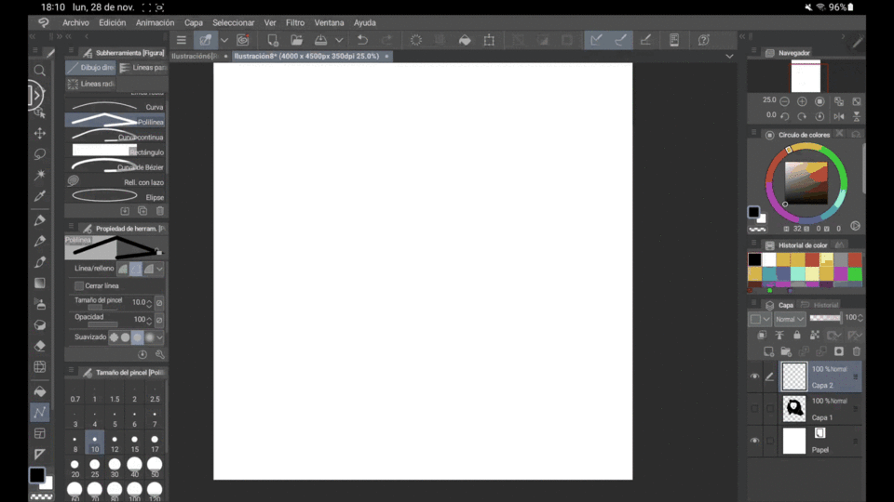The image size is (894, 502).
Task: Select the Lasso selection tool
Action: [x=40, y=154]
